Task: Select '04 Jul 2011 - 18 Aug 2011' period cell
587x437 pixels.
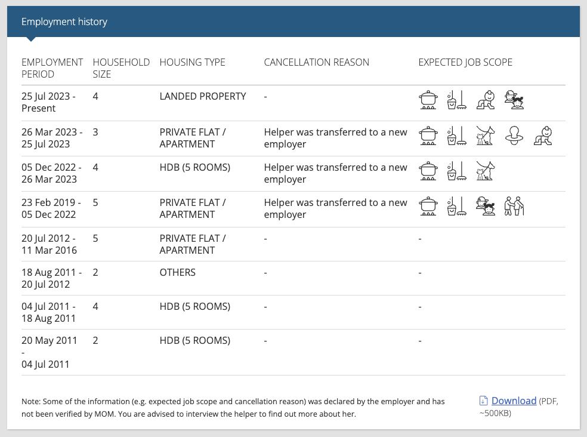Action: point(49,312)
